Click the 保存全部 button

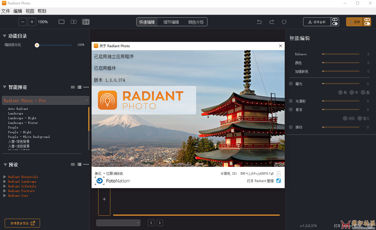click(317, 22)
